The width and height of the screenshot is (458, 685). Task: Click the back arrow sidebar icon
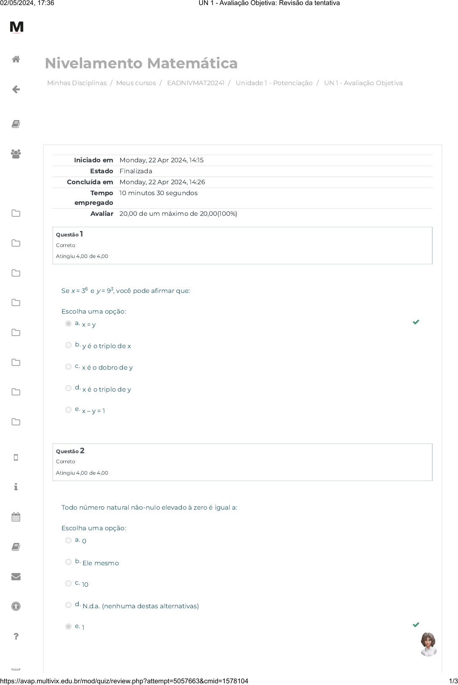tap(16, 89)
